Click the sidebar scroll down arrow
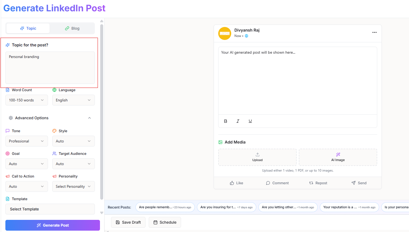This screenshot has width=409, height=232. point(102,213)
